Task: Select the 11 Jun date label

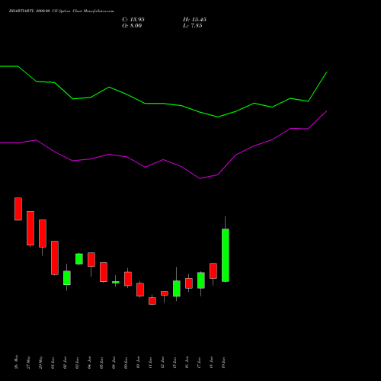Action: pos(151,363)
